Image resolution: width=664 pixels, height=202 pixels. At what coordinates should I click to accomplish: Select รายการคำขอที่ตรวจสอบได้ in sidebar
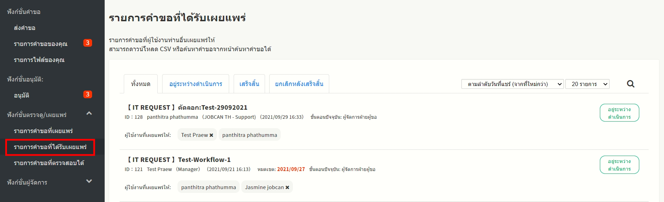click(49, 163)
